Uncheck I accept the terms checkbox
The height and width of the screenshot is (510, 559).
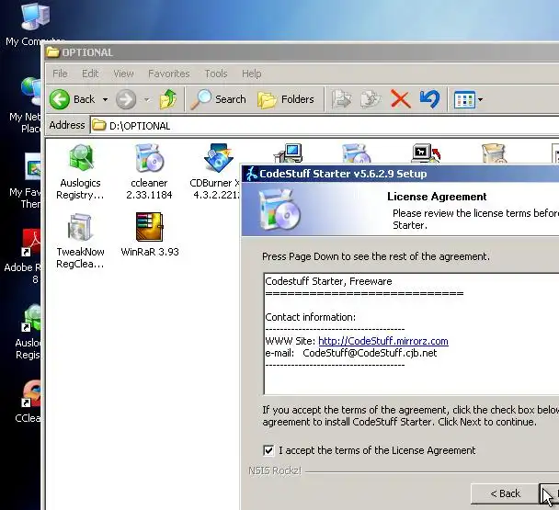[x=268, y=450]
